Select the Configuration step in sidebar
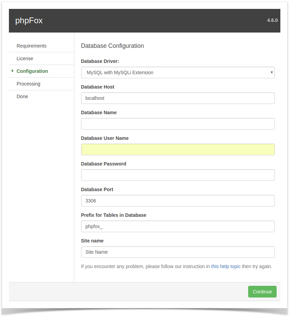The width and height of the screenshot is (292, 318). tap(32, 71)
